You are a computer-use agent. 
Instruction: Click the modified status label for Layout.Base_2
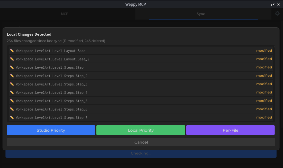(264, 59)
